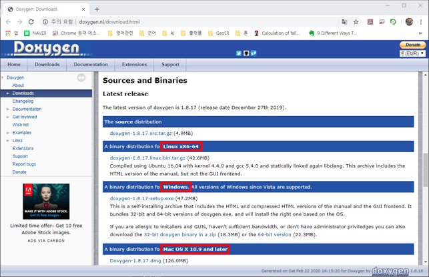Expand the Links tree arrow
Image resolution: width=429 pixels, height=277 pixels.
(x=8, y=141)
